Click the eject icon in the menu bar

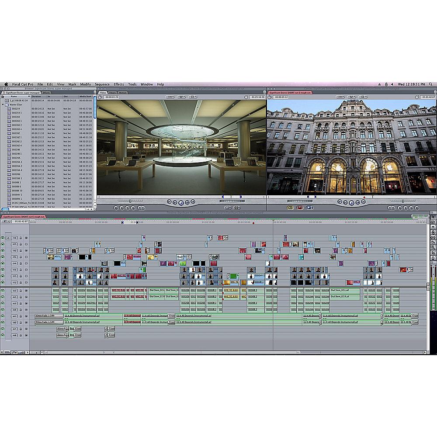(x=379, y=84)
